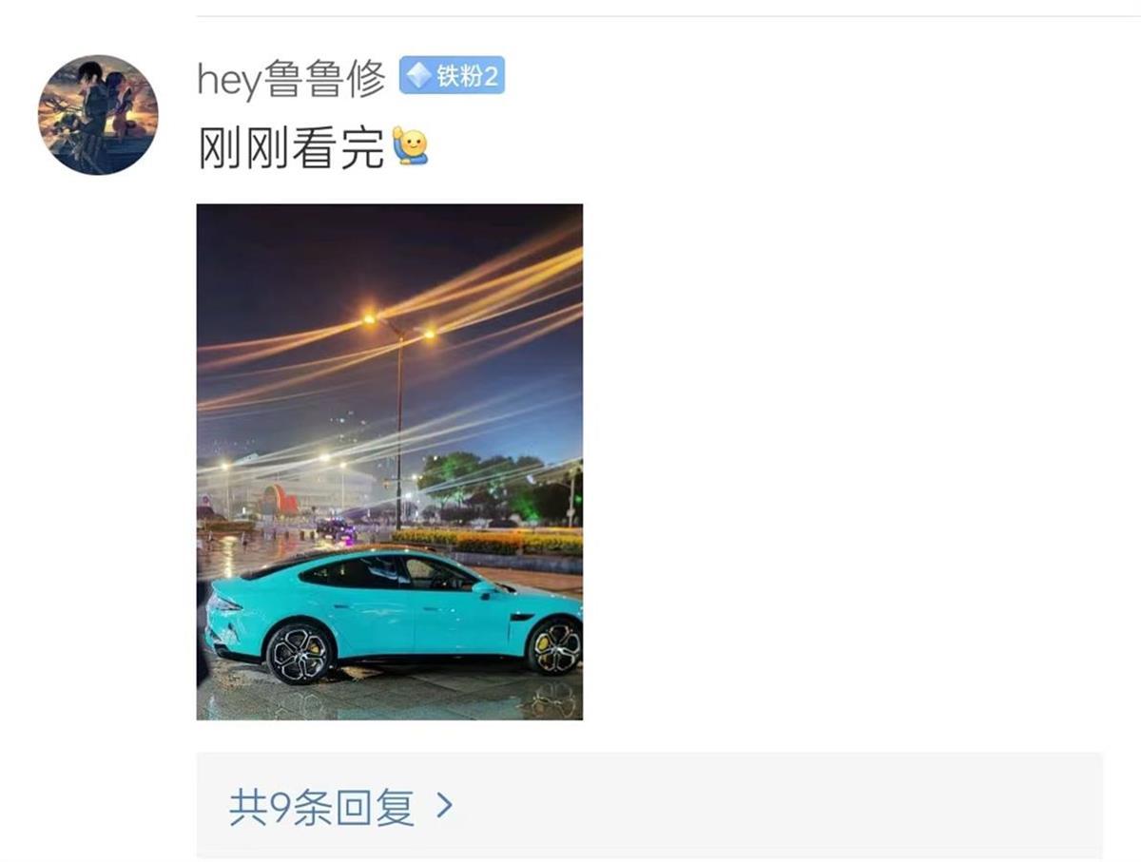This screenshot has width=1141, height=862.
Task: Click the username hey鲁鲁修
Action: tap(291, 78)
